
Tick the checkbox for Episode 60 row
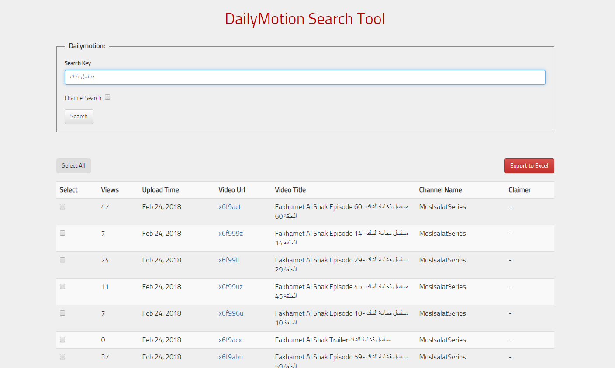coord(62,206)
